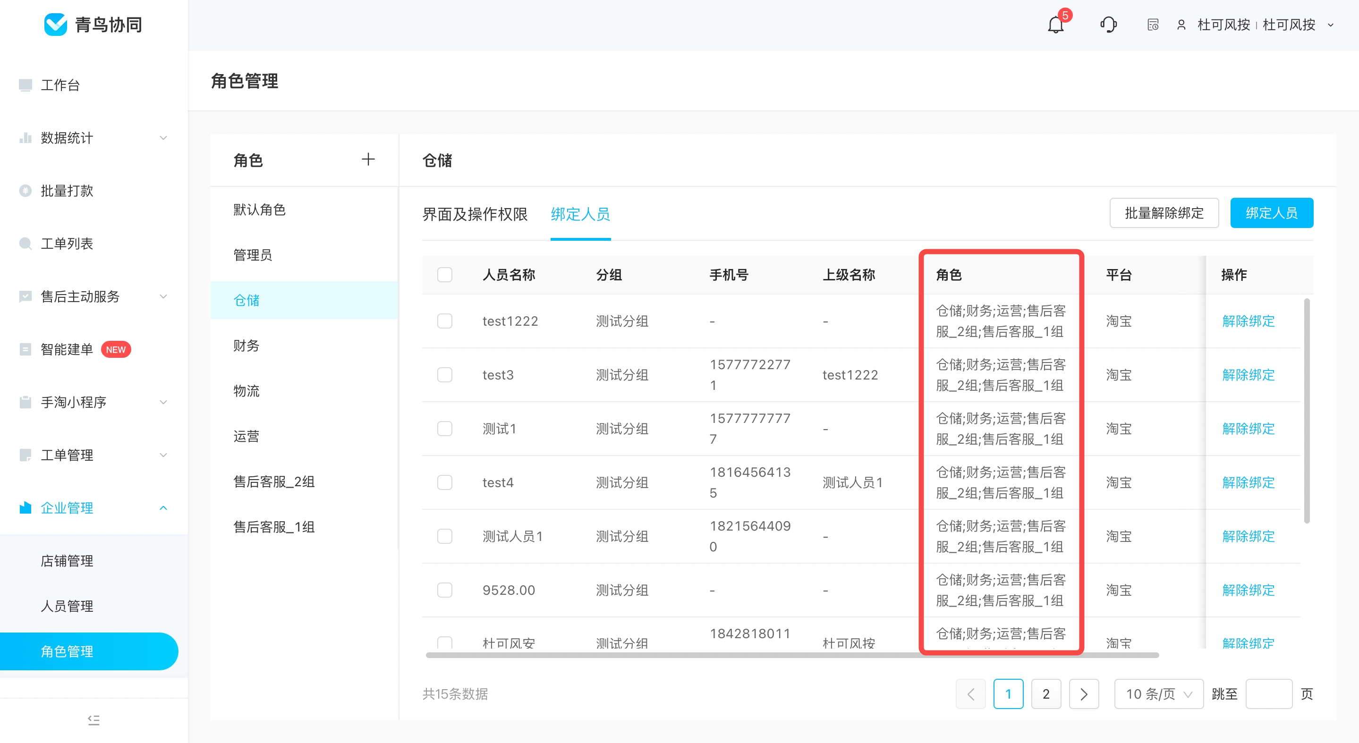Check the box for 测试人员1 row
Viewport: 1359px width, 743px height.
point(445,536)
